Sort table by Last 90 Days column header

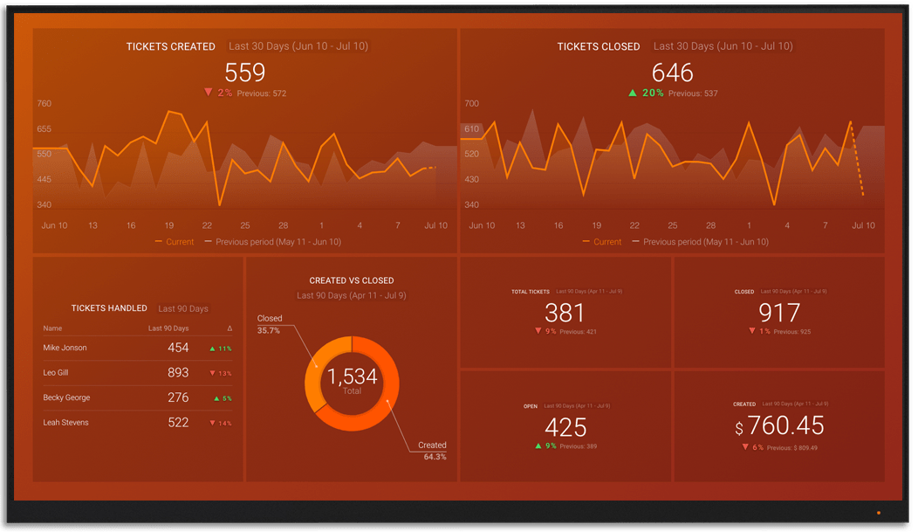click(168, 328)
